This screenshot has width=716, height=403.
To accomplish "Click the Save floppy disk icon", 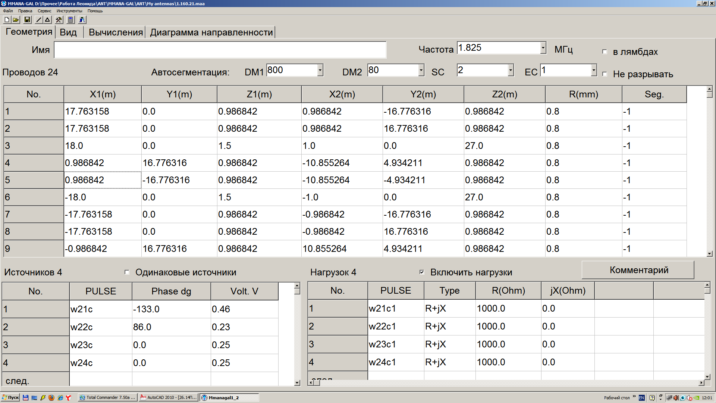I will tap(27, 20).
